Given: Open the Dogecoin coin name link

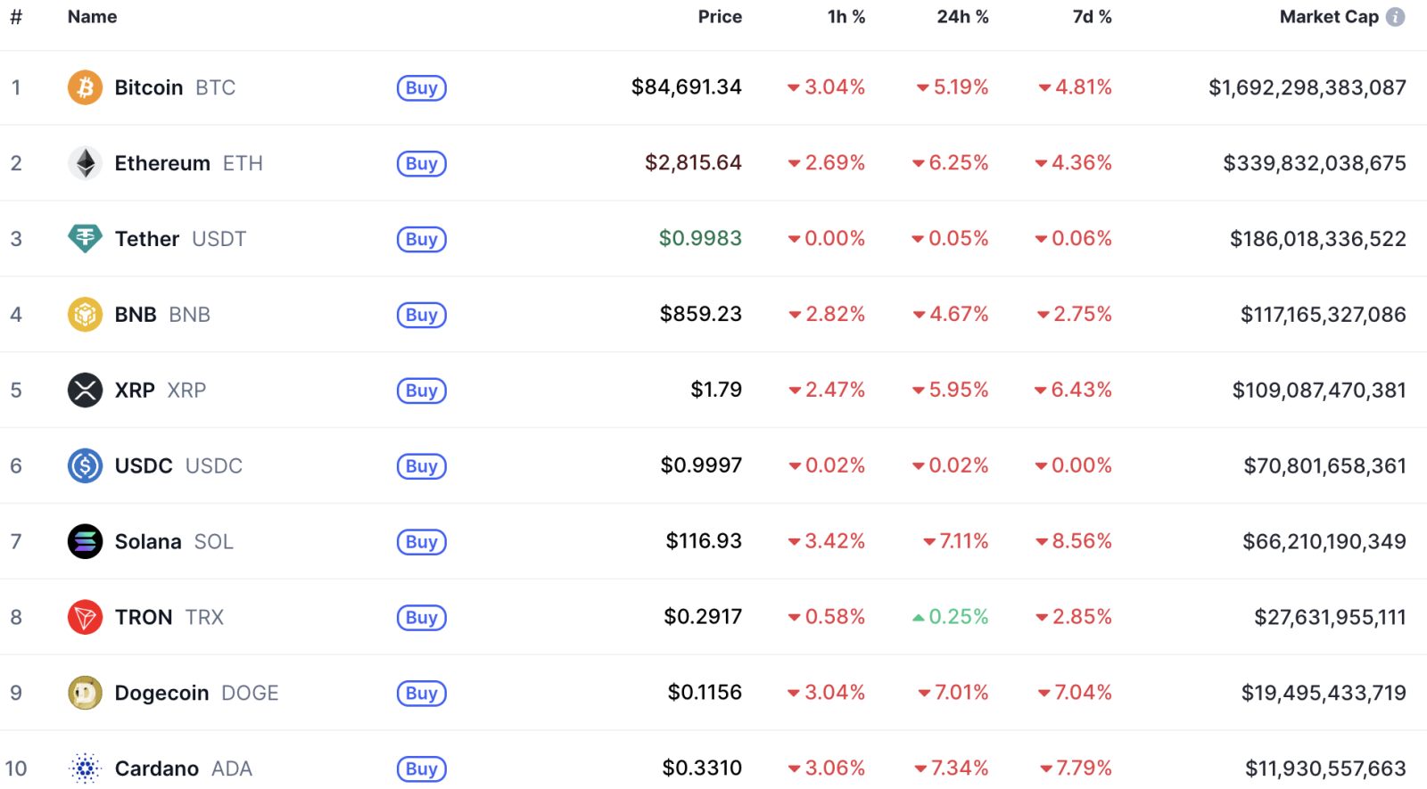Looking at the screenshot, I should tap(161, 693).
